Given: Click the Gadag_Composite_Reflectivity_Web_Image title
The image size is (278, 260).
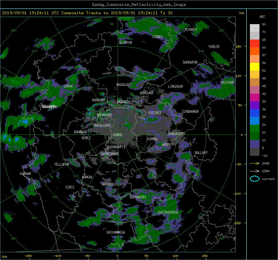Looking at the screenshot, I should coord(139,5).
